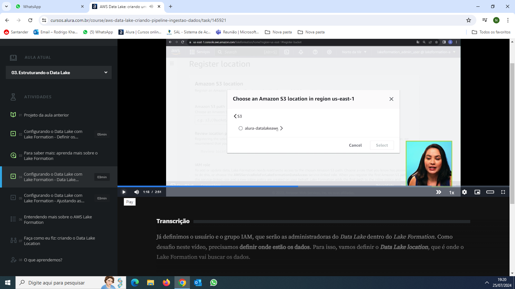Open Projeto da aula anterior activity
This screenshot has width=515, height=289.
(46, 115)
